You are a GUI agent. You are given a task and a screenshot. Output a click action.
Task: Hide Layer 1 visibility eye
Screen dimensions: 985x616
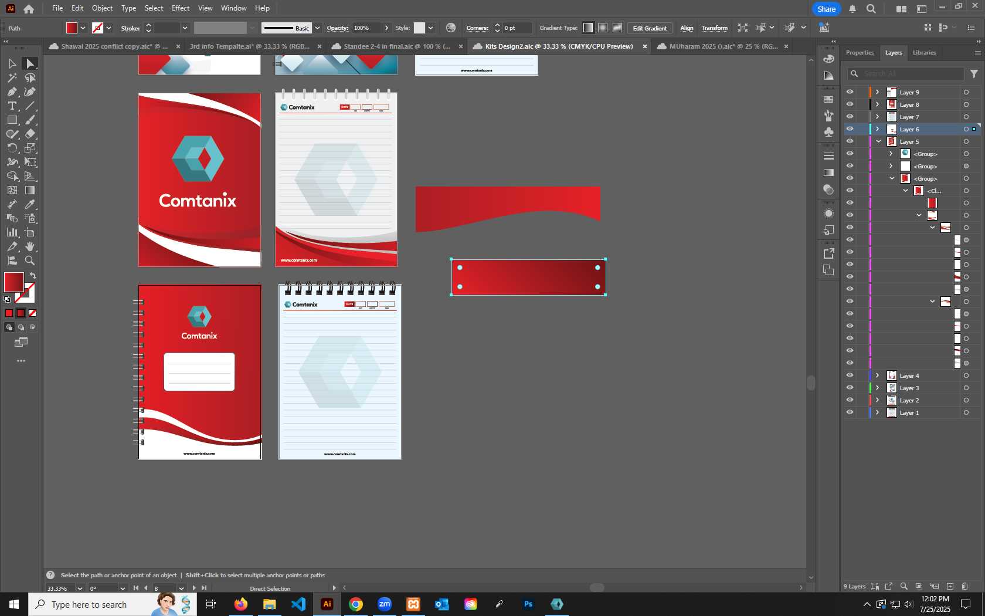coord(850,412)
